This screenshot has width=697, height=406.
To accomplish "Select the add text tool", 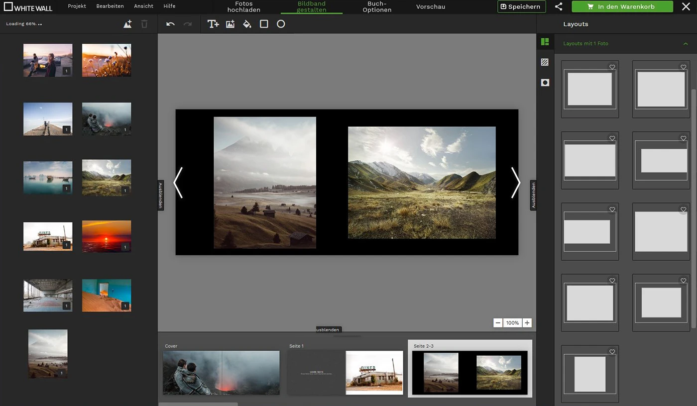I will [213, 24].
